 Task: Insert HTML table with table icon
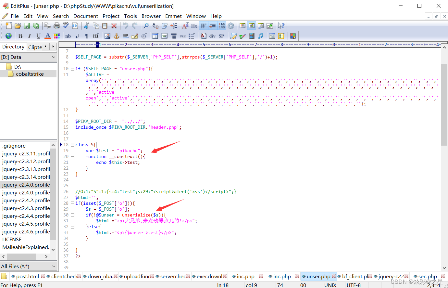[156, 36]
